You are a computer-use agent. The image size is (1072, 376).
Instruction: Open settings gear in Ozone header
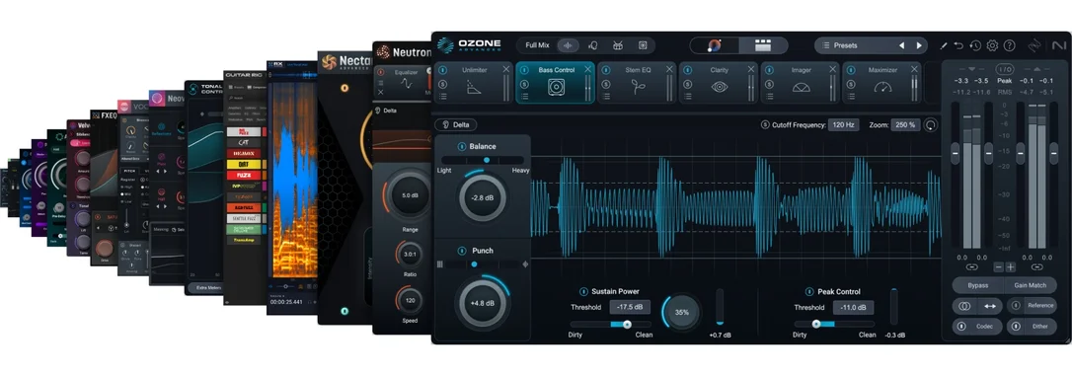click(992, 45)
